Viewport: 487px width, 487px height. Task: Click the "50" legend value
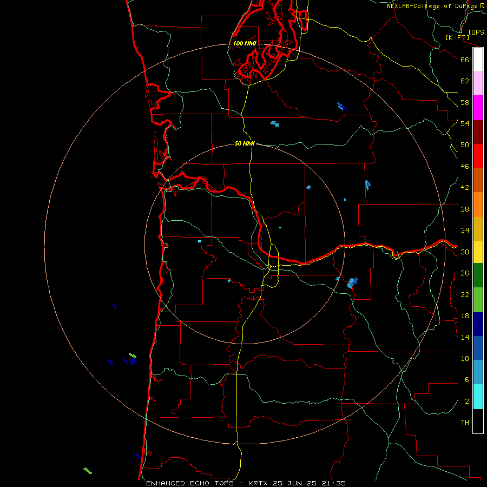pyautogui.click(x=465, y=145)
